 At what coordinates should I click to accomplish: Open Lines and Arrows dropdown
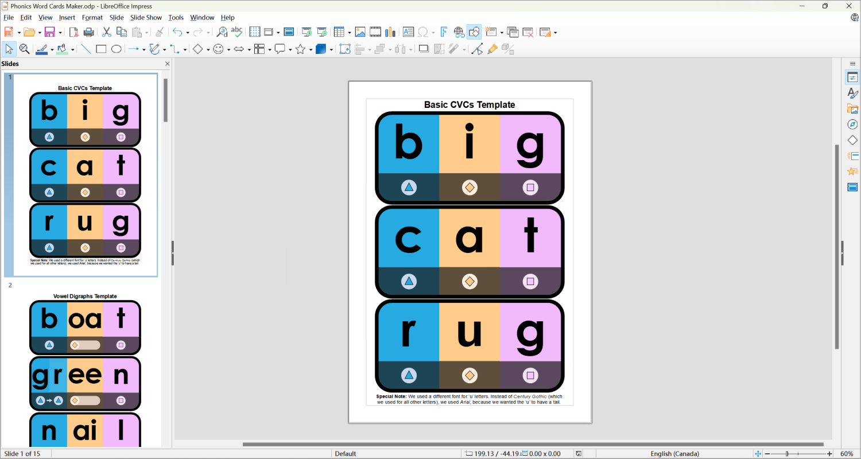coord(143,50)
